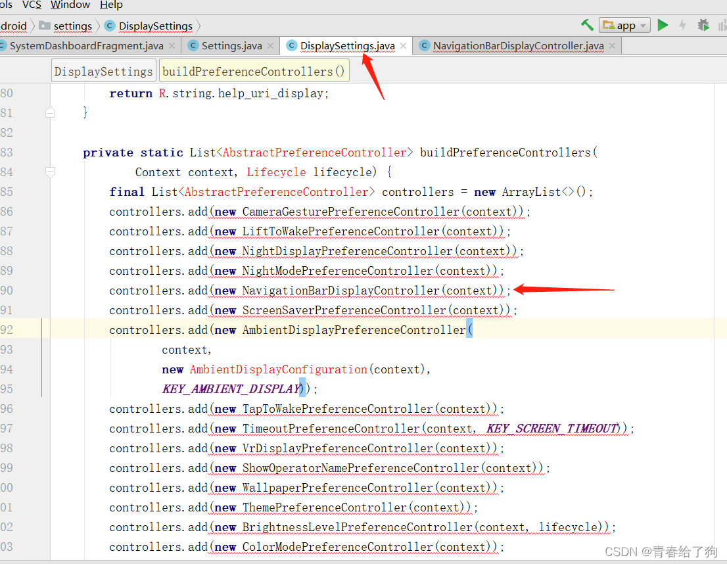
Task: Close the Settings.java tab
Action: point(271,46)
